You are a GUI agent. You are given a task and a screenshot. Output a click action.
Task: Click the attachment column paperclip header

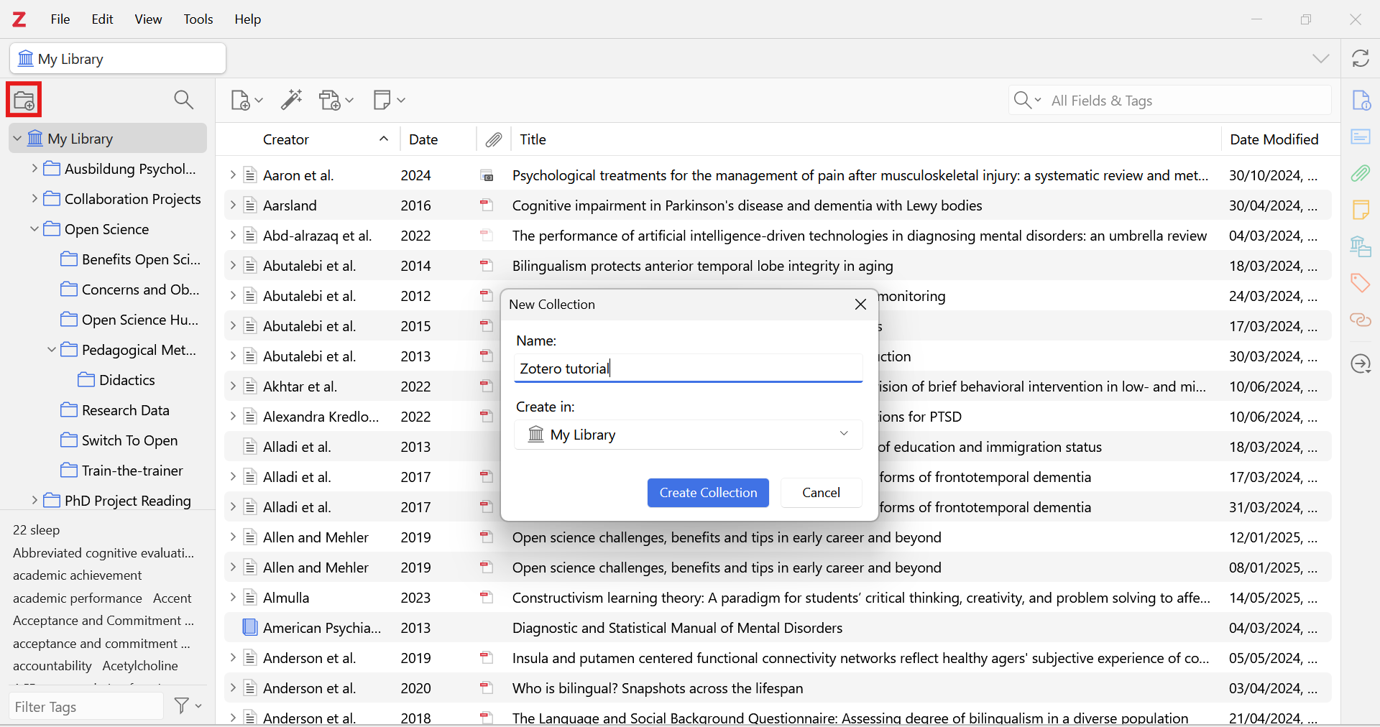494,140
